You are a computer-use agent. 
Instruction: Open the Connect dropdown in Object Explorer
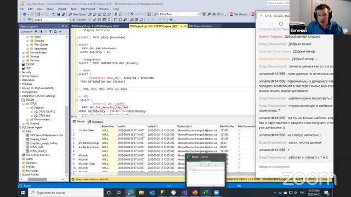(26, 32)
